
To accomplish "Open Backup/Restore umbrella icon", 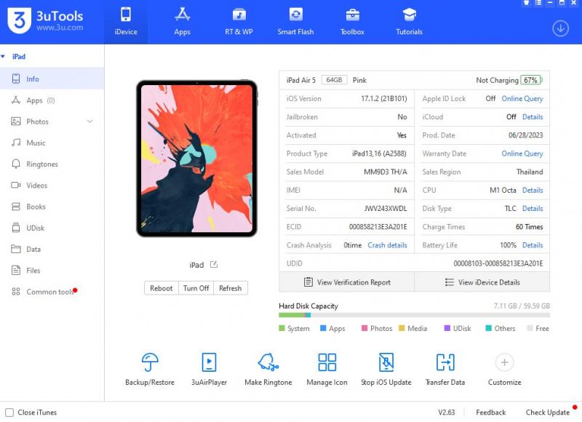I will [x=150, y=362].
